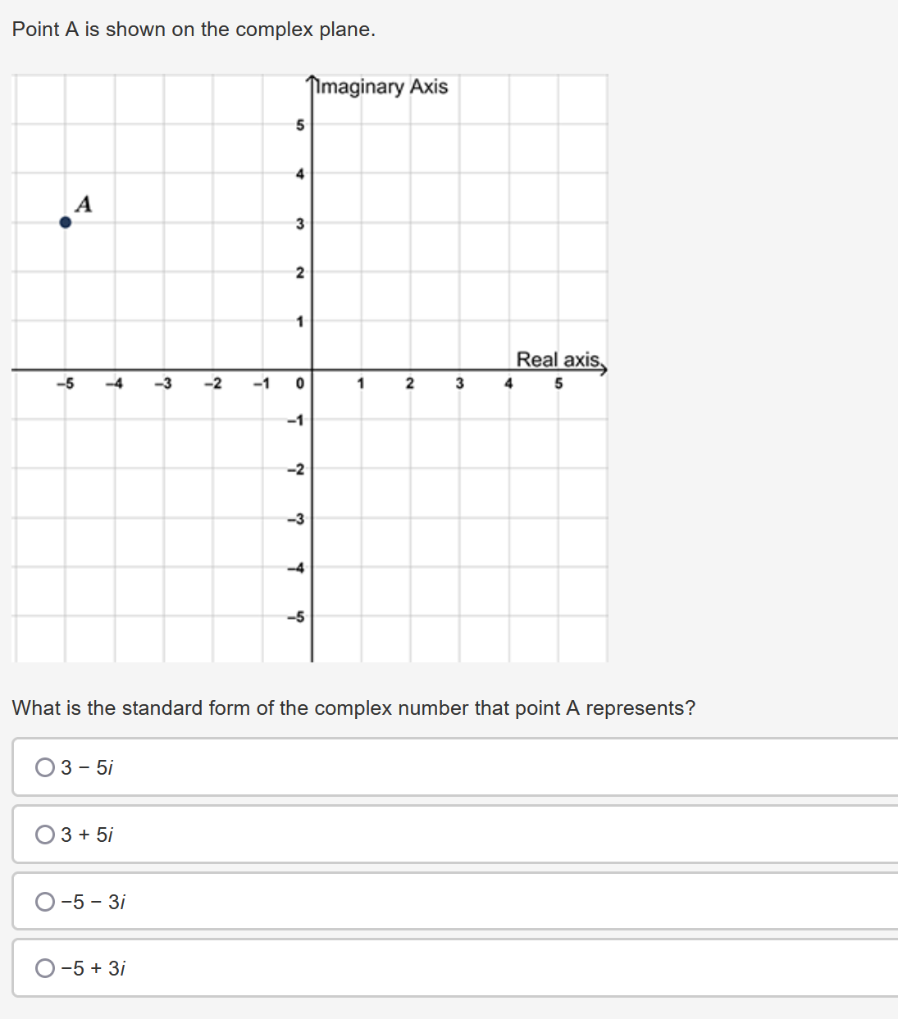The height and width of the screenshot is (1019, 898).
Task: Select the radio button for −5 + 3i
Action: tap(44, 968)
